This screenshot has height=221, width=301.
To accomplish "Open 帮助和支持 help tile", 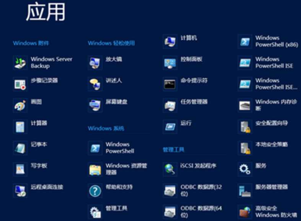I will point(111,191).
